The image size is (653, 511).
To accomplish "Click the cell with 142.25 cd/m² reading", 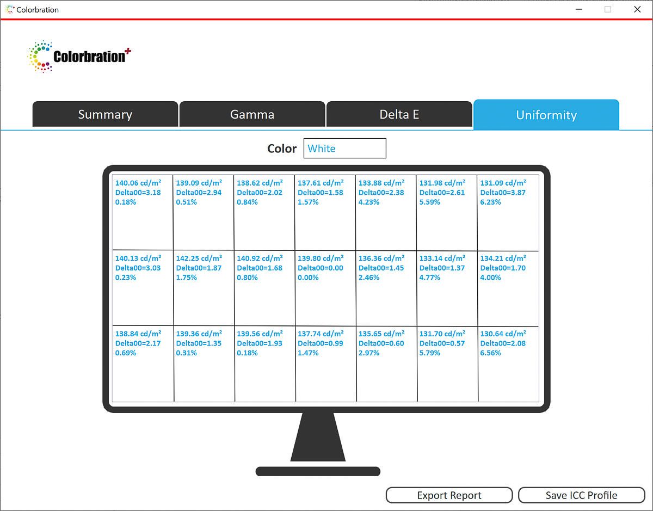I will click(204, 288).
